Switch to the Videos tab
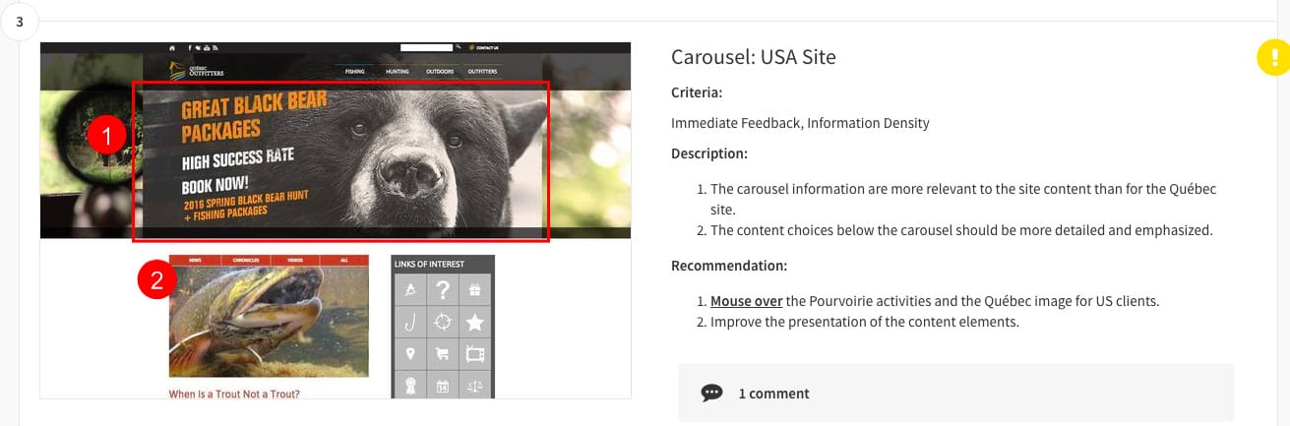This screenshot has width=1290, height=426. coord(295,261)
